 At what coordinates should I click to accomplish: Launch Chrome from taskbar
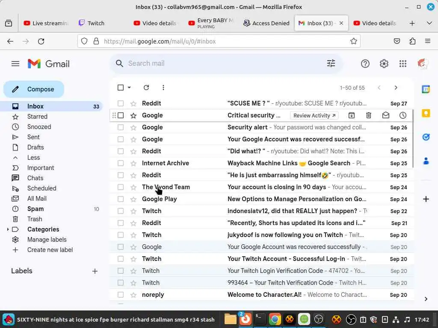click(275, 319)
